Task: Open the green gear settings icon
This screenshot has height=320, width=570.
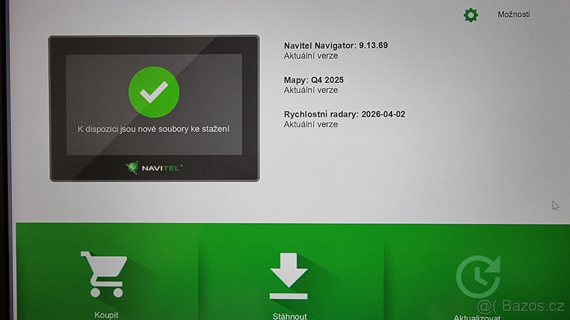Action: [471, 15]
